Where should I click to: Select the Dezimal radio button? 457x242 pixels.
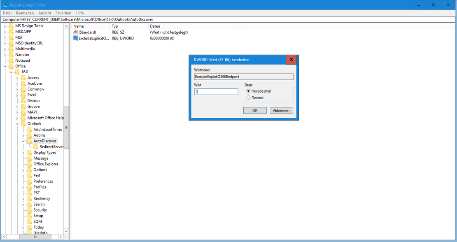pos(248,98)
